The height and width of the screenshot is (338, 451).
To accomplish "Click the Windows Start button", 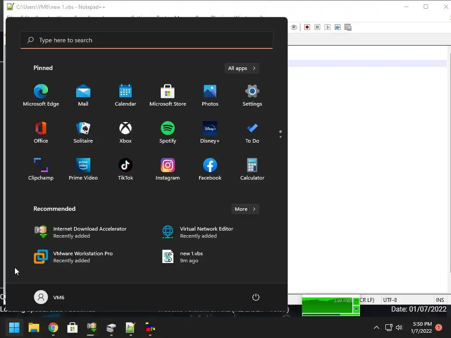I will (x=14, y=327).
